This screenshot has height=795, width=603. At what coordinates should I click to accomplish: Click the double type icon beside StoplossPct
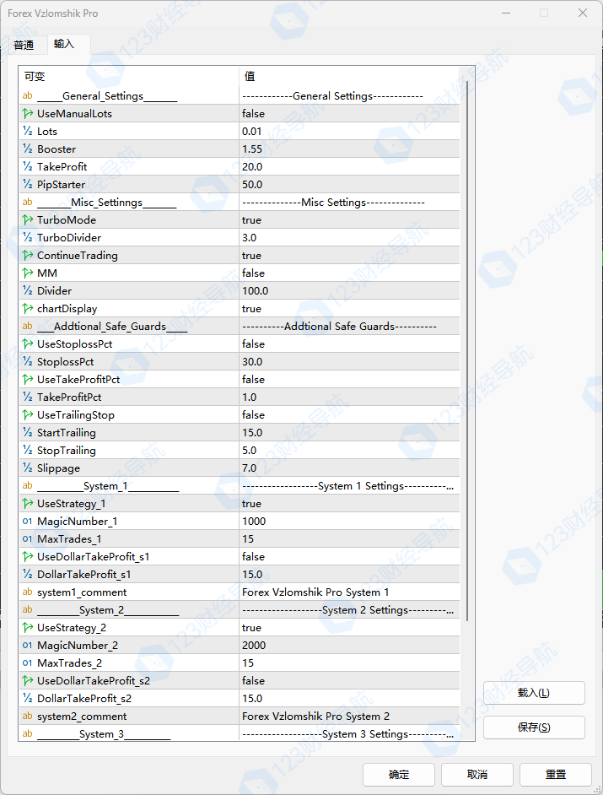coord(27,362)
